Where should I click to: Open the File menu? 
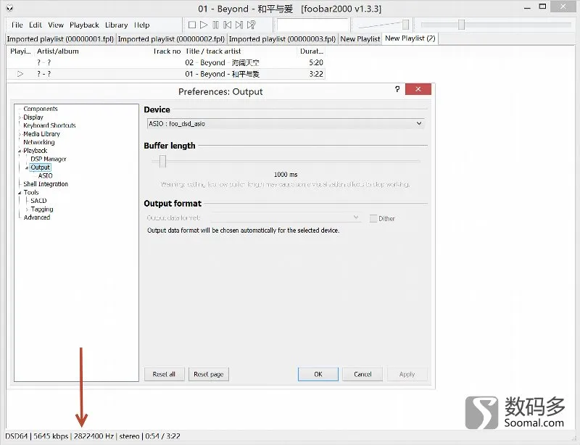pos(17,25)
